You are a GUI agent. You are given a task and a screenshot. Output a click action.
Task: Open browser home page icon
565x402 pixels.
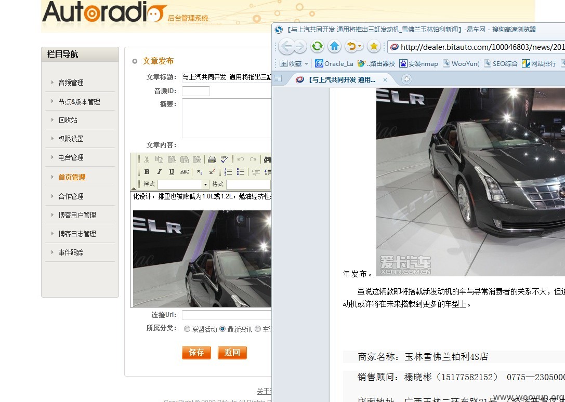pos(334,46)
